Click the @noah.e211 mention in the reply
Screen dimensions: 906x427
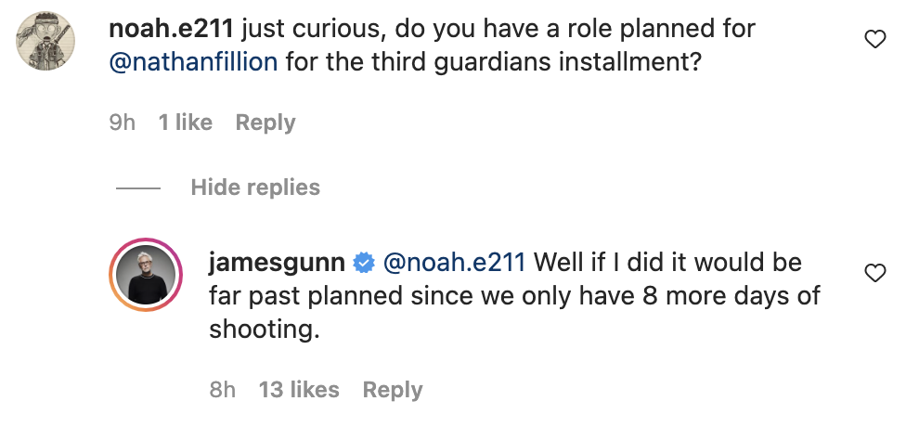454,263
